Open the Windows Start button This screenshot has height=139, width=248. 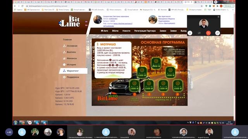15,123
